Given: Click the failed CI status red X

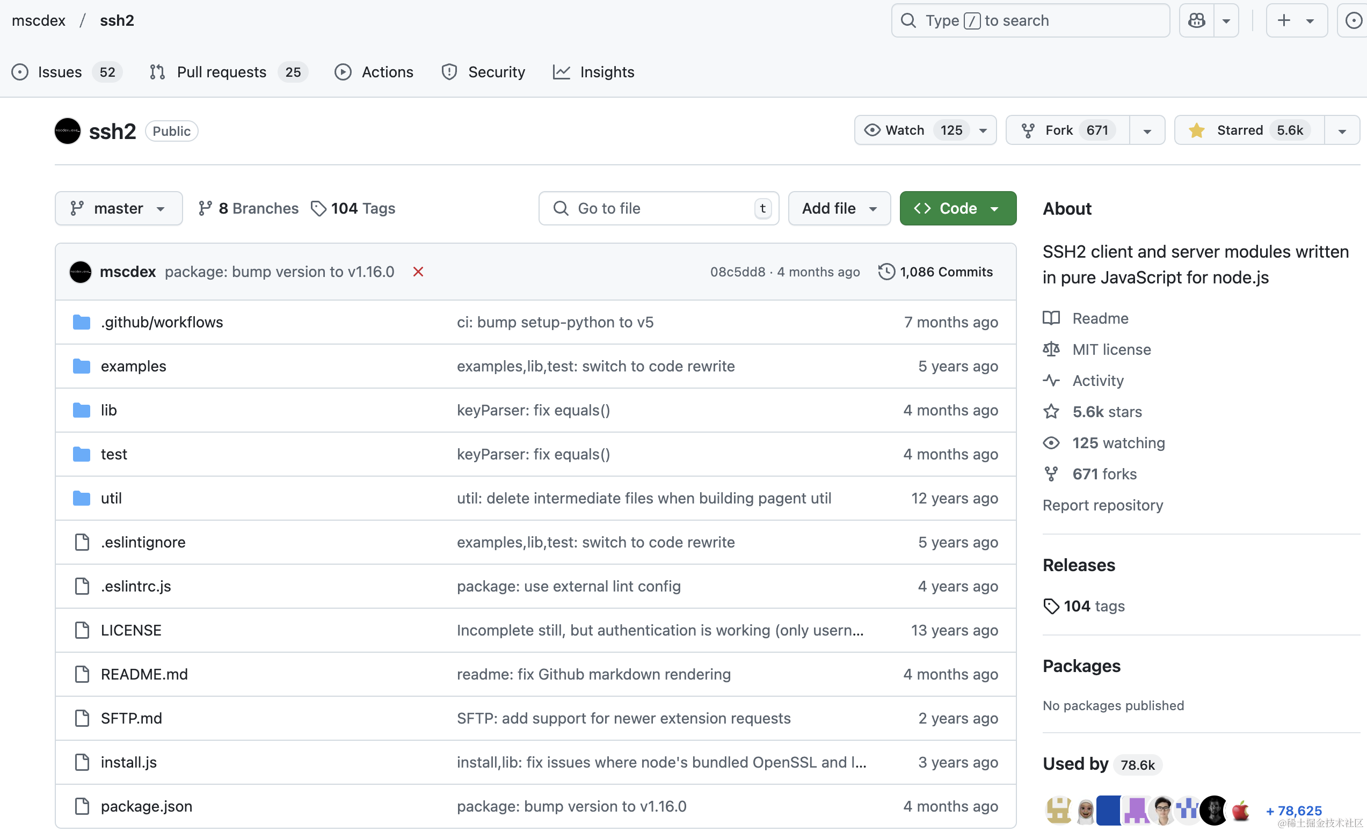Looking at the screenshot, I should pos(418,272).
